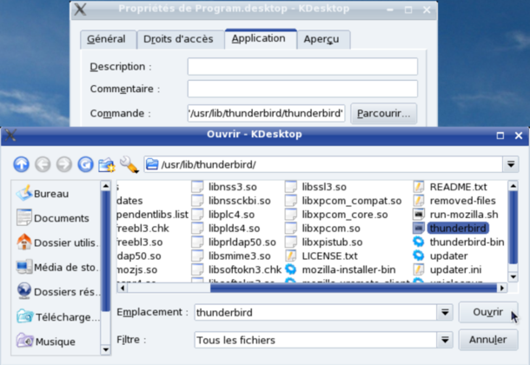Select the run-mozilla.sh script file

click(x=463, y=214)
